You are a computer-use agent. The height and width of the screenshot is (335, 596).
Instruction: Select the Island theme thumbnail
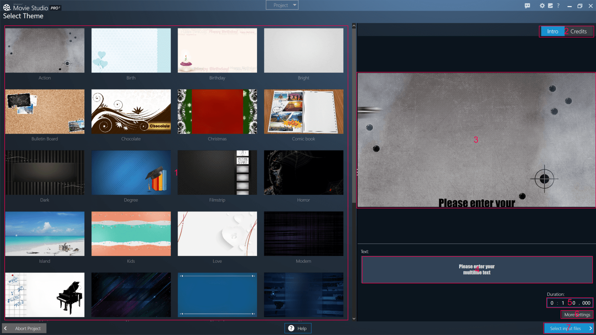tap(45, 234)
